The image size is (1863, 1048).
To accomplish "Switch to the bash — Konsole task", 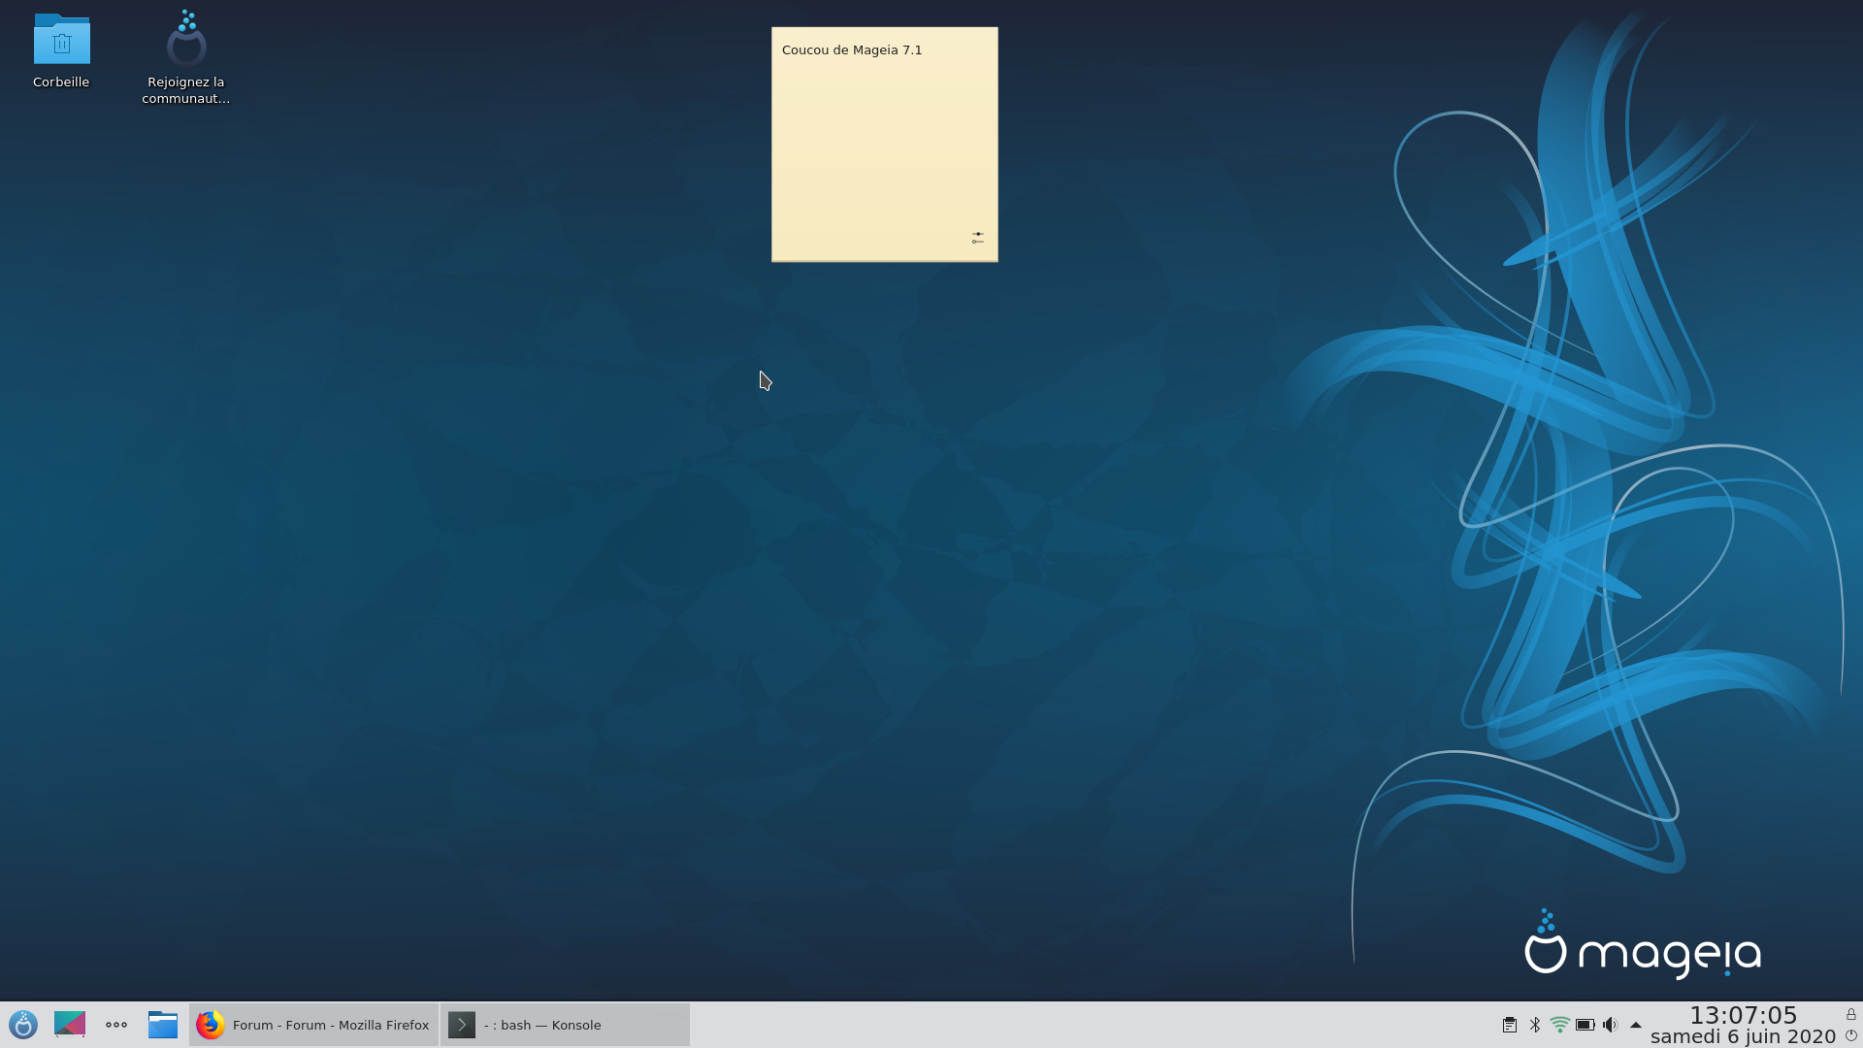I will [566, 1025].
